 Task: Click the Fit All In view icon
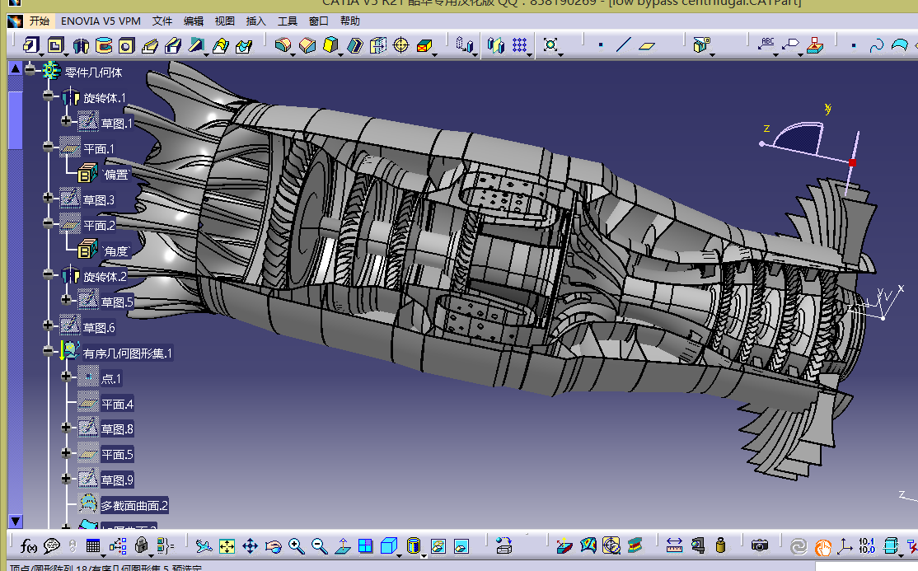pos(227,545)
